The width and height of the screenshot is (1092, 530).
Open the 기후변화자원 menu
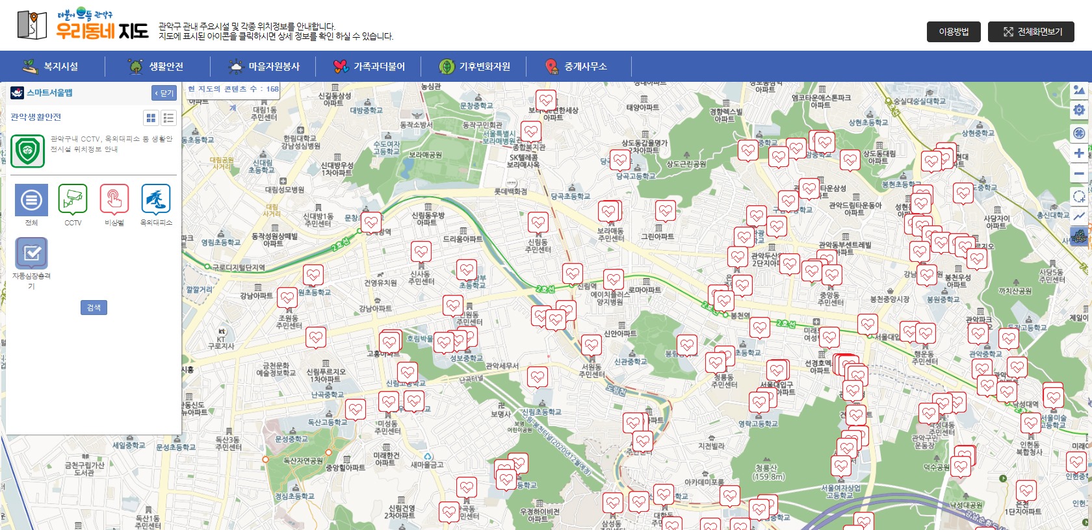(474, 66)
